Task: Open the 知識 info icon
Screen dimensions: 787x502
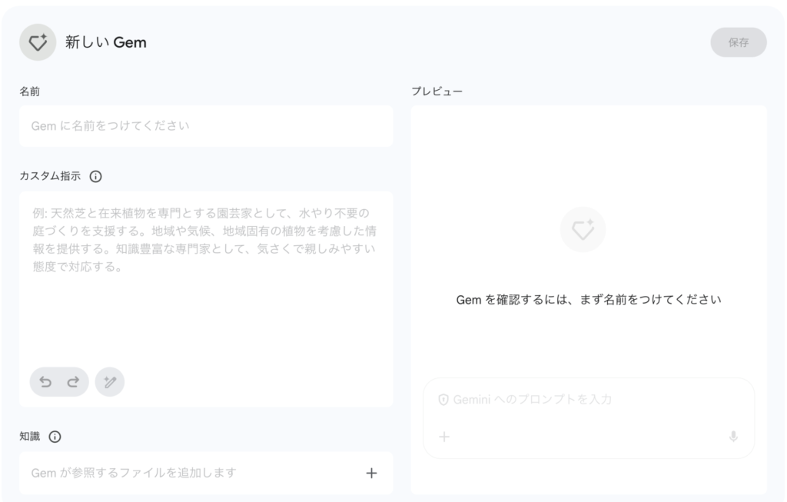Action: (55, 437)
